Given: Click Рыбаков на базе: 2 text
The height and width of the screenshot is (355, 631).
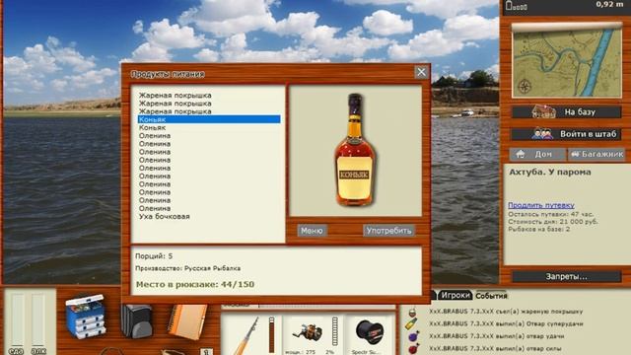Looking at the screenshot, I should [539, 229].
